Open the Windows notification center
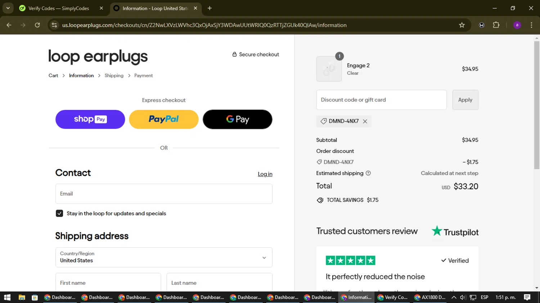540x303 pixels. (x=527, y=297)
